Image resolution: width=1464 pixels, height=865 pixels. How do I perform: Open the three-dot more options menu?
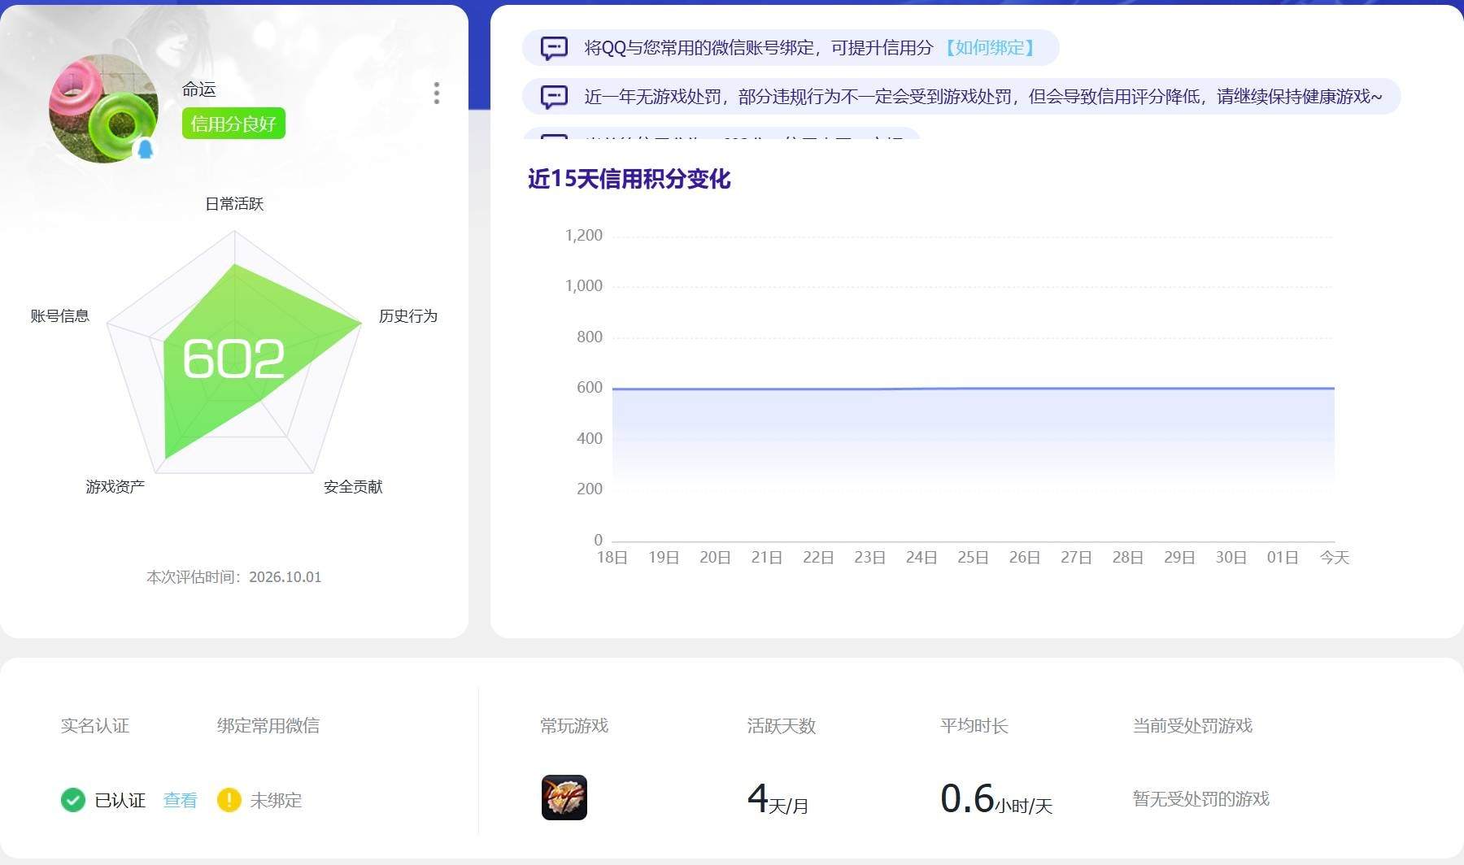coord(437,93)
